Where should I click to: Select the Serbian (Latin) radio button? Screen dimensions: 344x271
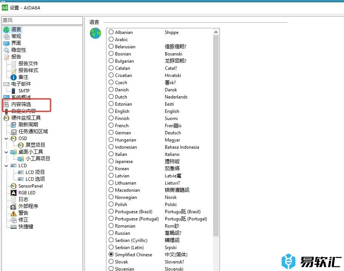[111, 247]
